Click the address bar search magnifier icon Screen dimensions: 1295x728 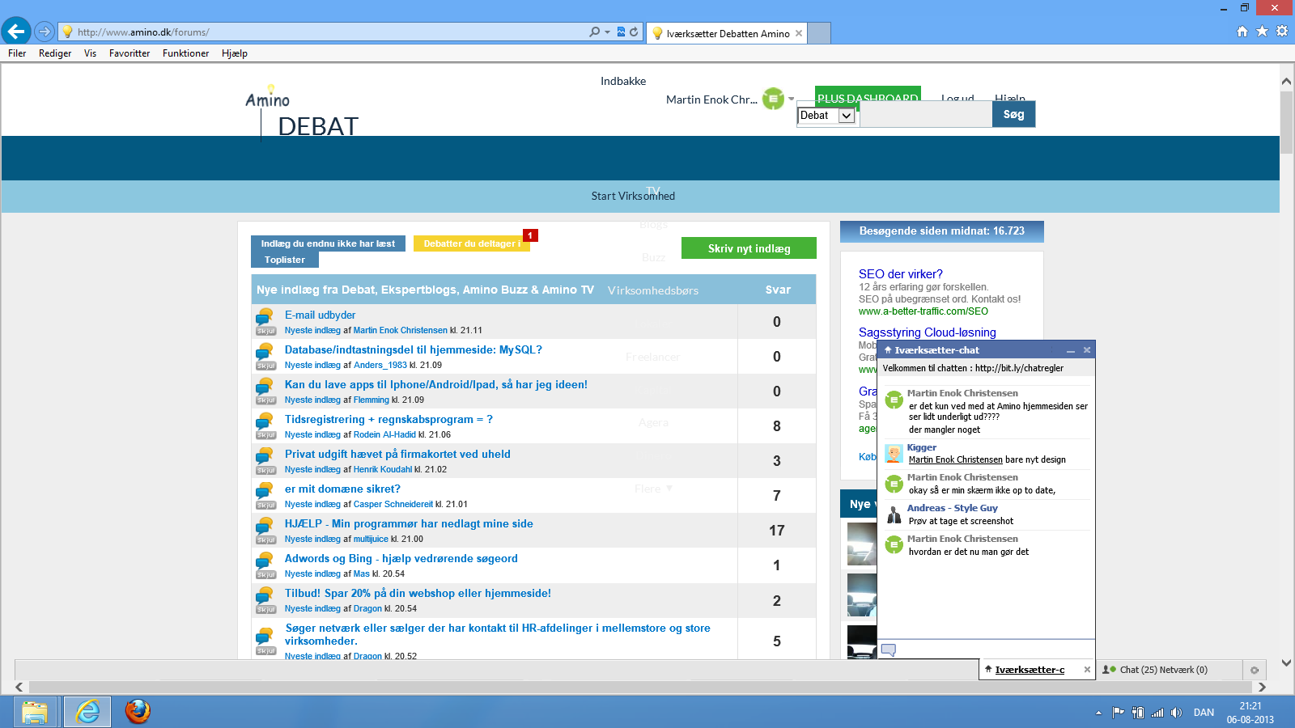click(595, 32)
